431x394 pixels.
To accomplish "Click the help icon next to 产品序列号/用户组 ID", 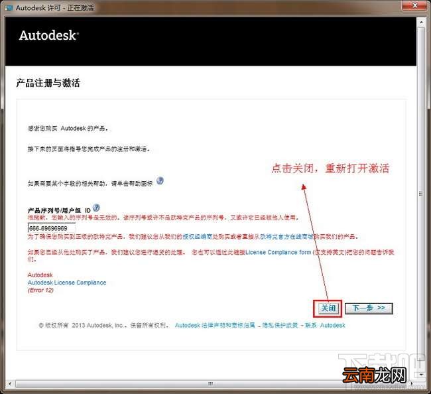I will coord(96,208).
